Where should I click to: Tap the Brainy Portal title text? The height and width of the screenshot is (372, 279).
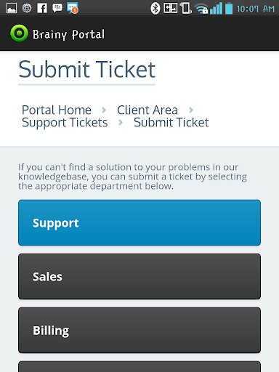click(68, 34)
